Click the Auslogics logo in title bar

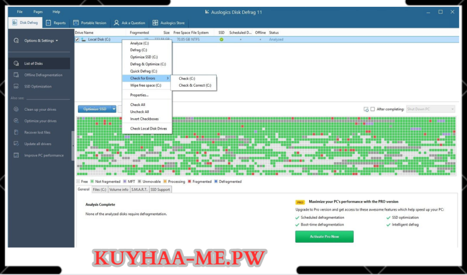(207, 12)
